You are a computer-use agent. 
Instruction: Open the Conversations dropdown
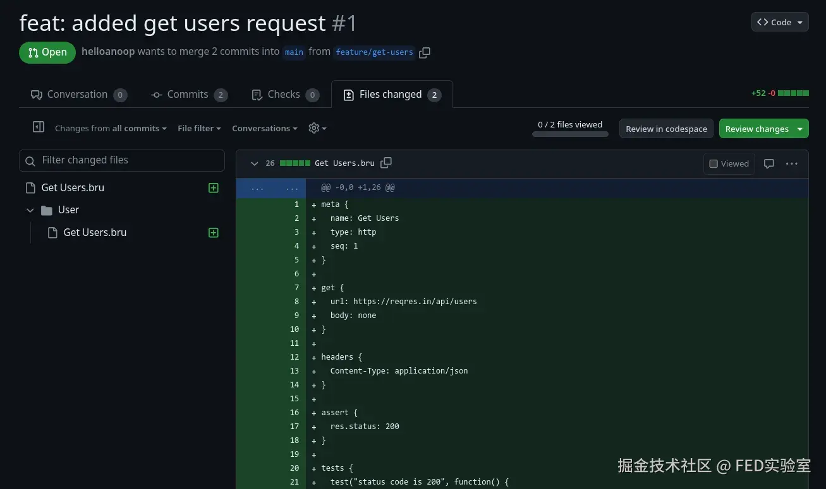264,128
